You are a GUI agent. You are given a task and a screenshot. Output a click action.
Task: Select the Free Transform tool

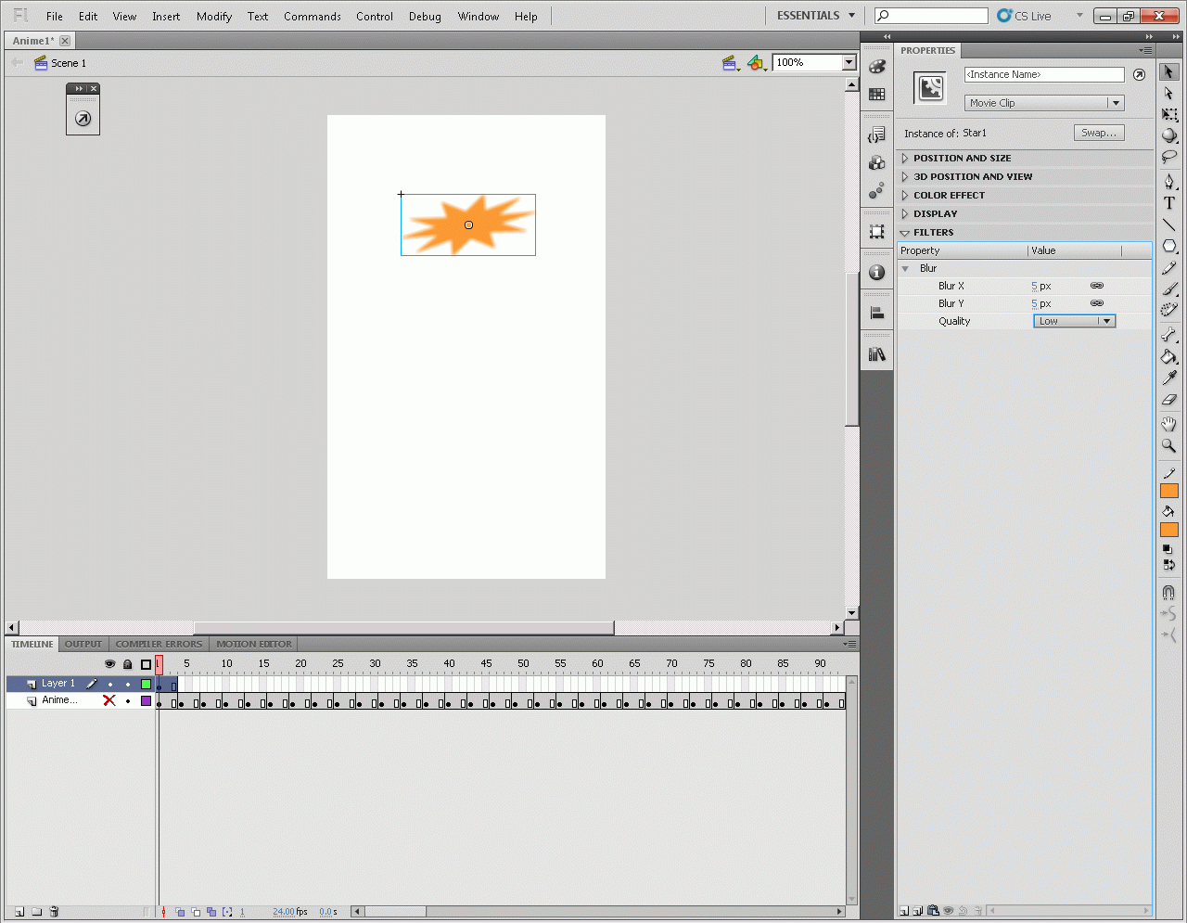1168,114
